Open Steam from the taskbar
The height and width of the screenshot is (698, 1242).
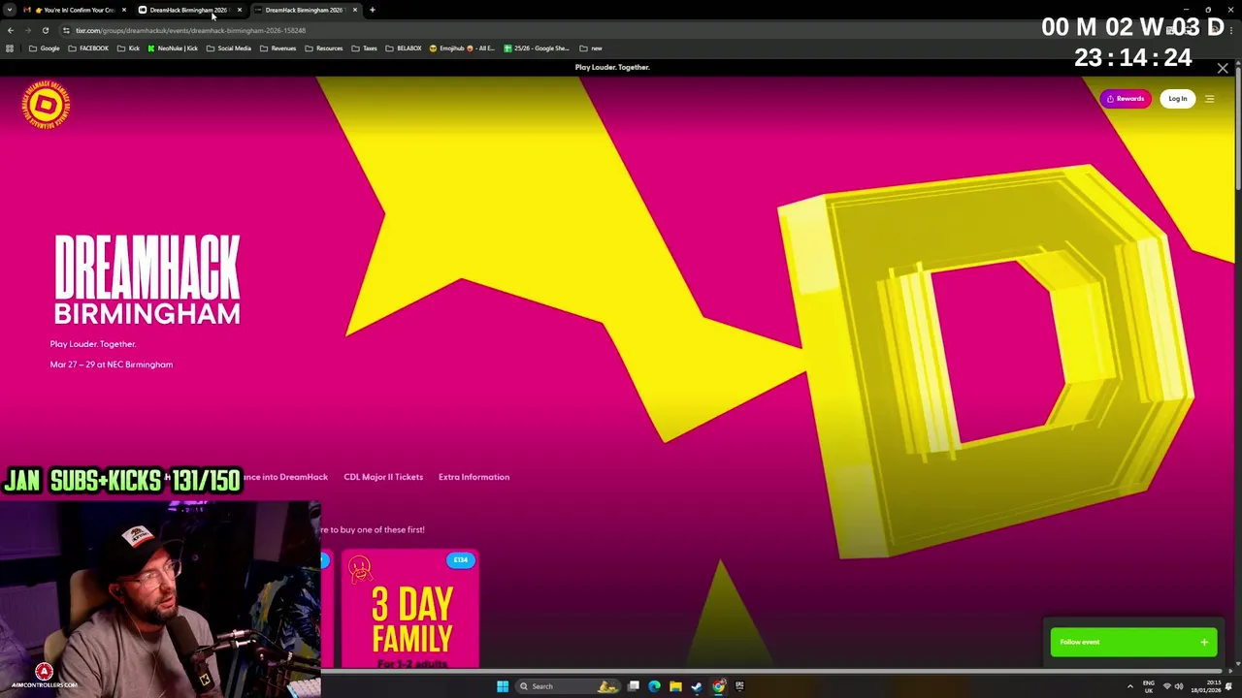697,686
